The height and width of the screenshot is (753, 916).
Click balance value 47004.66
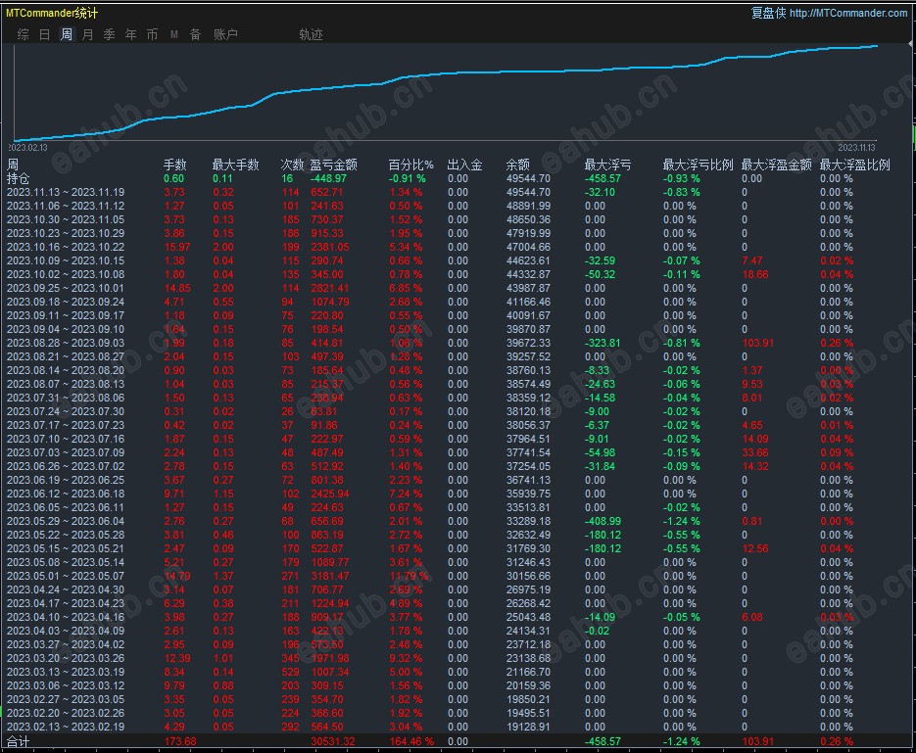click(x=528, y=247)
